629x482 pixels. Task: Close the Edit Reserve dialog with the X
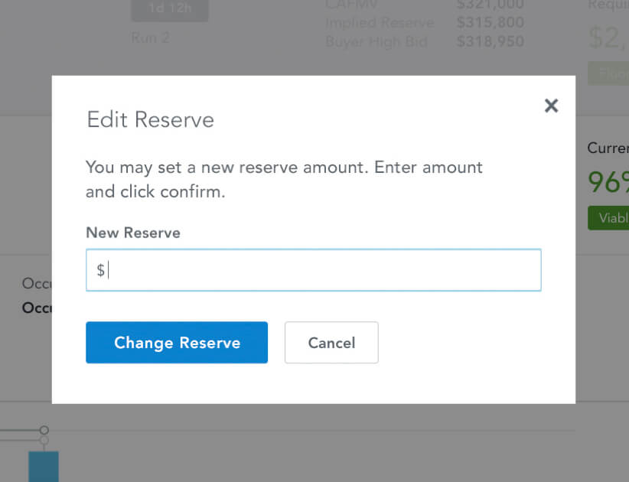pos(551,106)
